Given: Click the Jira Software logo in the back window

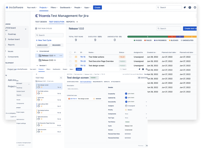Looking at the screenshot, I should (14, 7).
